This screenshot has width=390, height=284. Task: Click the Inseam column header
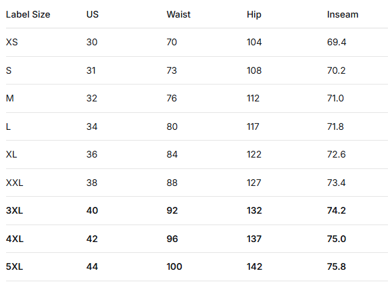(343, 14)
